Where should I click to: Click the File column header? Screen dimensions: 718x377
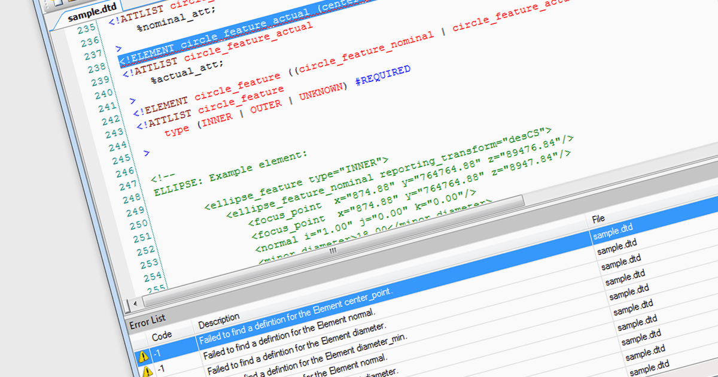click(x=598, y=219)
